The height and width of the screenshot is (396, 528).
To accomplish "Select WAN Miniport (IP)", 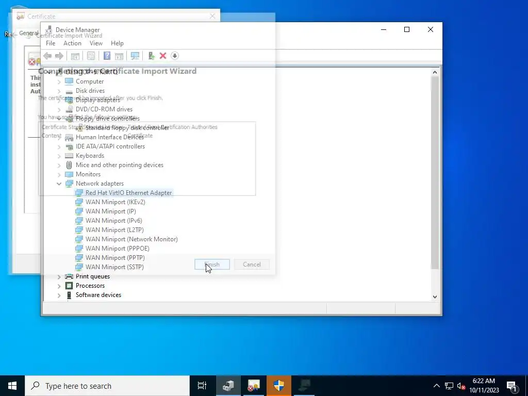I will [111, 211].
